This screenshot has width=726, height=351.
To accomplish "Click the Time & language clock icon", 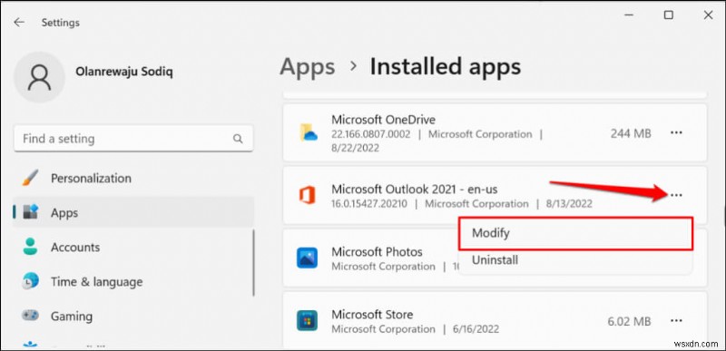I will click(31, 281).
